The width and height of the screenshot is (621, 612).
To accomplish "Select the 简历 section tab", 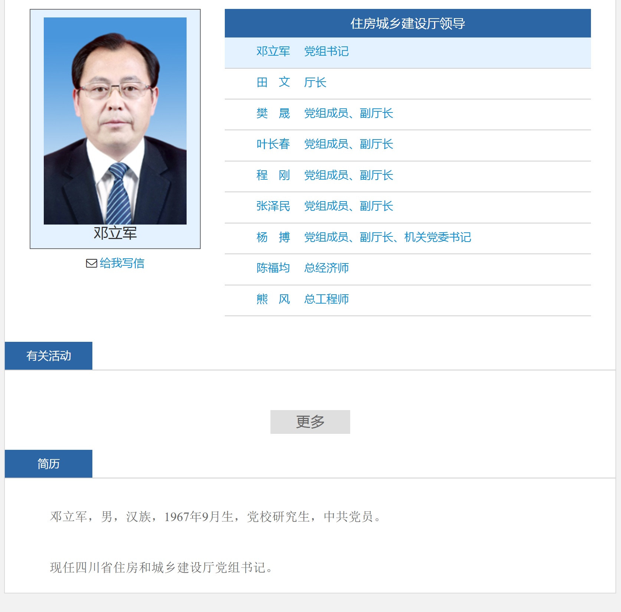I will click(x=49, y=464).
